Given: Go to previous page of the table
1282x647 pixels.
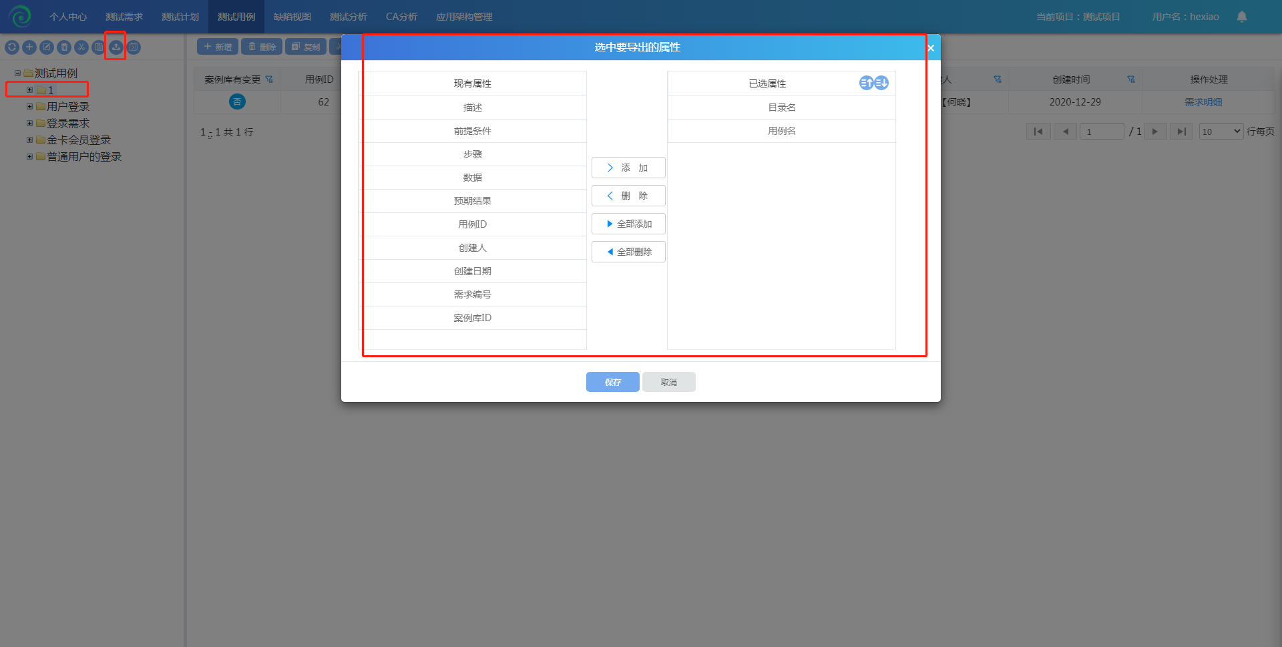Looking at the screenshot, I should pyautogui.click(x=1065, y=132).
